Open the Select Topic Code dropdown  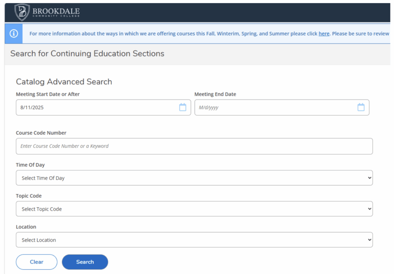click(x=194, y=209)
